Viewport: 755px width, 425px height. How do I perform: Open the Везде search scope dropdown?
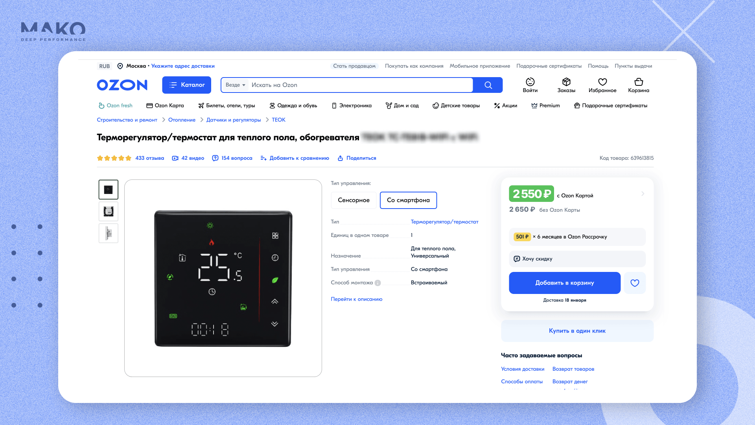point(235,85)
